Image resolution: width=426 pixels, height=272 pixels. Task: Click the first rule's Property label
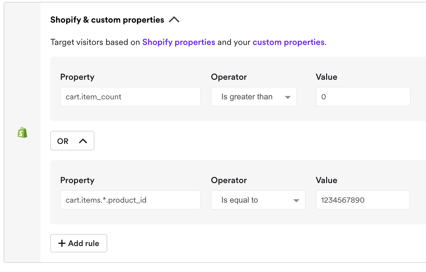click(77, 77)
